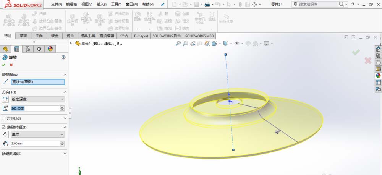Enable the 方向 2 checkbox
382x175 pixels.
tap(4, 118)
